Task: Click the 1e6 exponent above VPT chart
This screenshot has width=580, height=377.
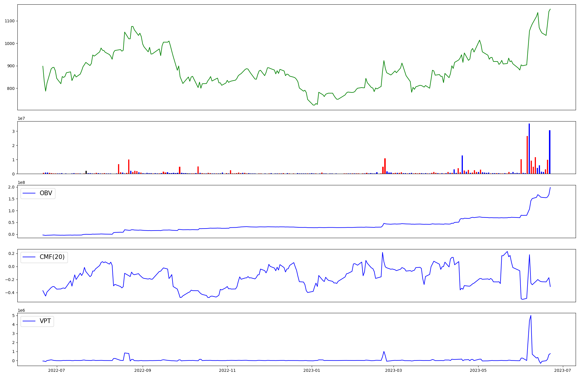Action: 21,310
